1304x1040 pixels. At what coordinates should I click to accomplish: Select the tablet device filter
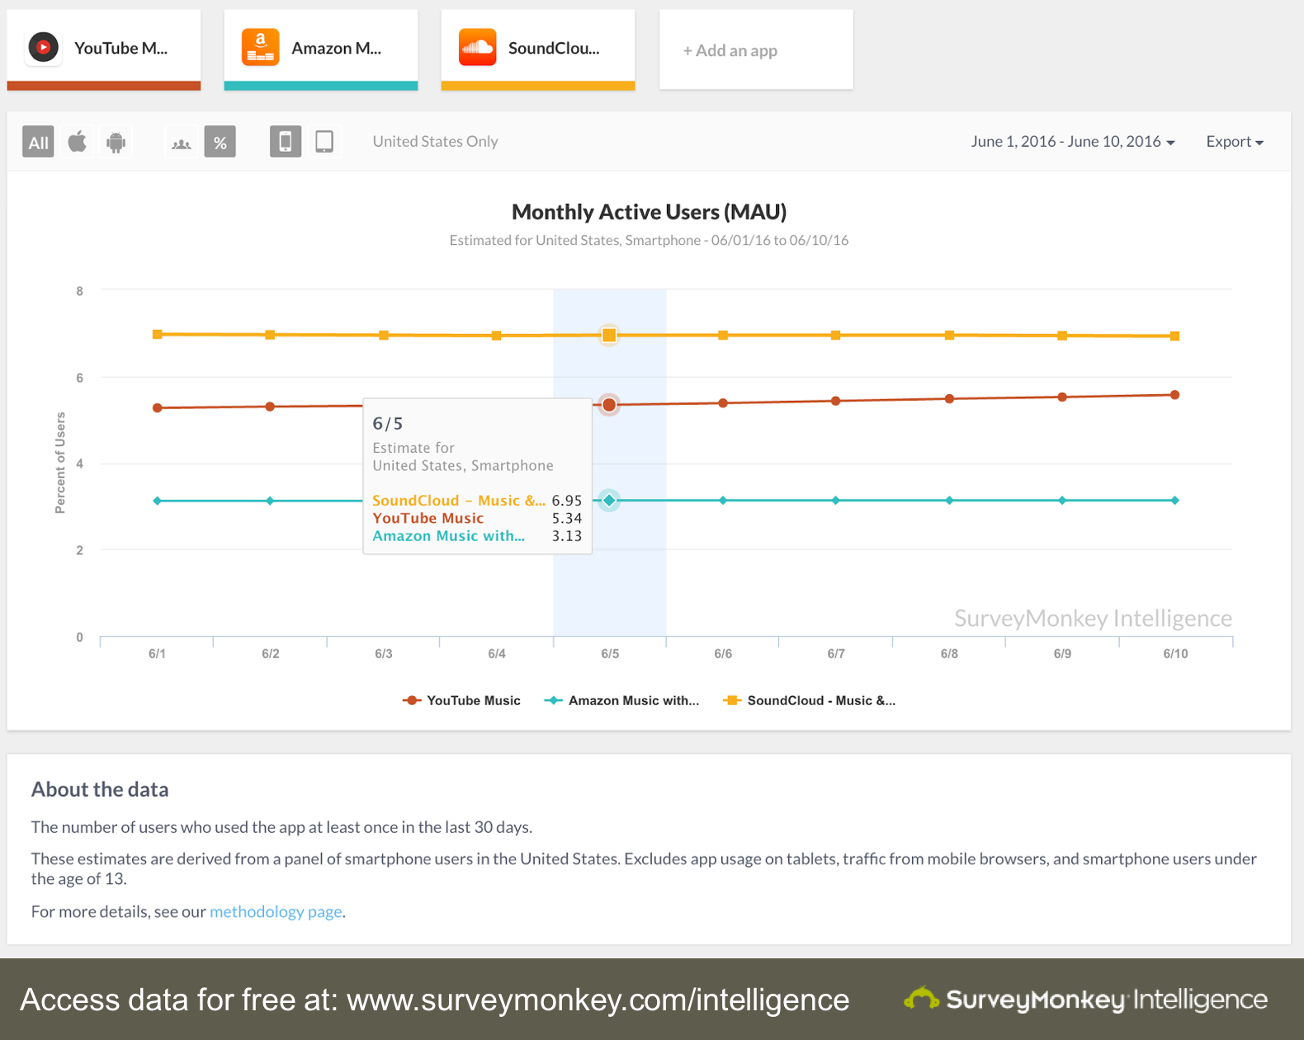(x=324, y=142)
